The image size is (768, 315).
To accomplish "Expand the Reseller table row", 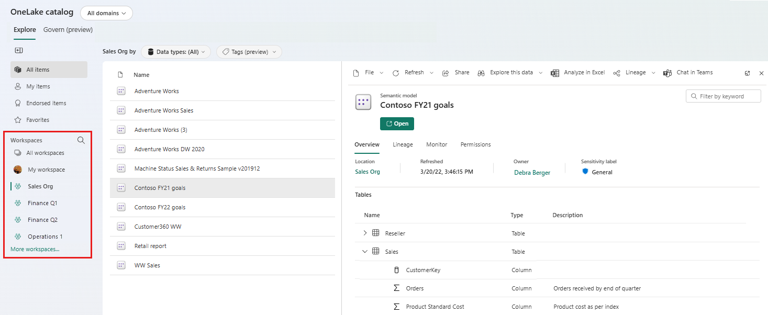I will tap(365, 233).
